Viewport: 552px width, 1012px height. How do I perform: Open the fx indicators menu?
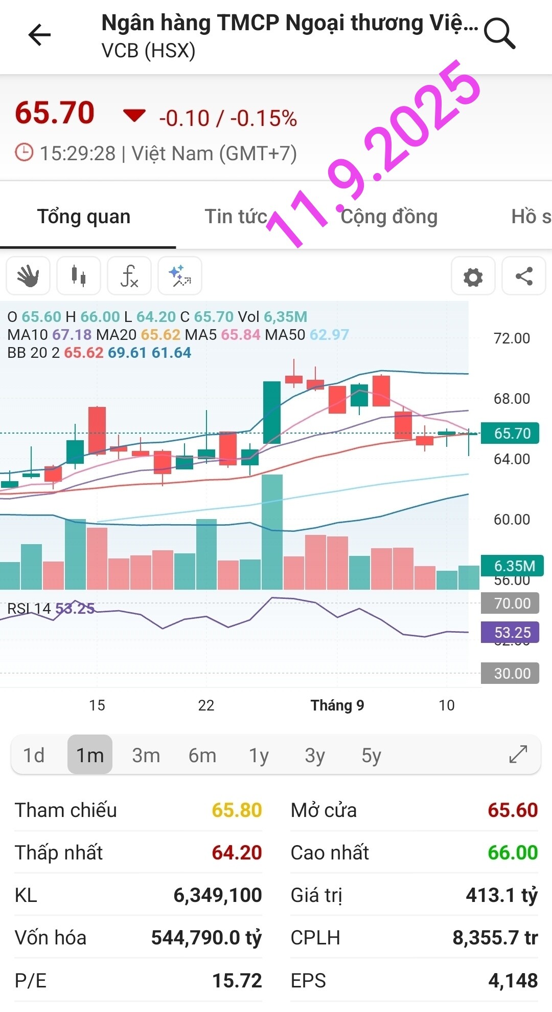pyautogui.click(x=129, y=276)
